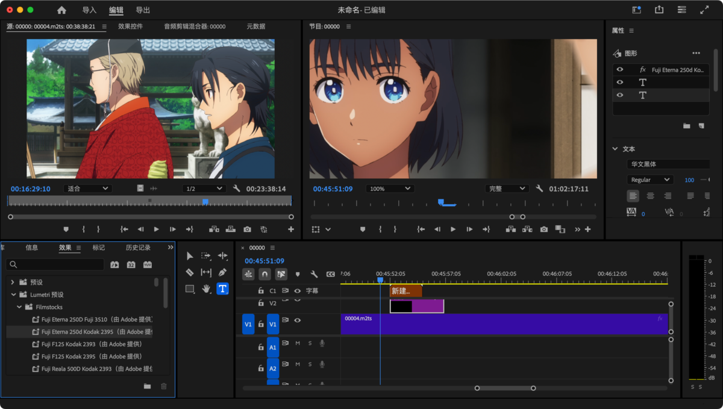Expand the 预设 folder
This screenshot has width=723, height=409.
(13, 282)
